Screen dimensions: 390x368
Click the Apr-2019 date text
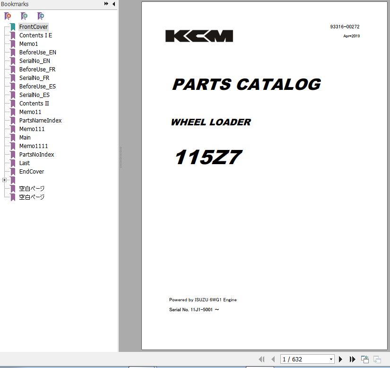(351, 36)
